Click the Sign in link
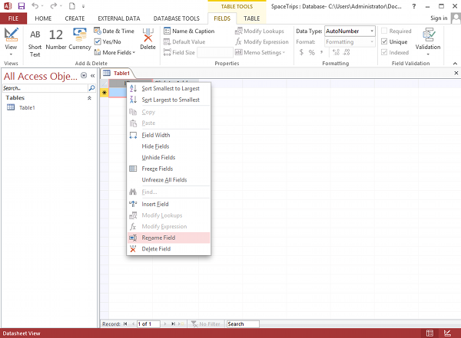Screen dimensions: 461x338 click(439, 18)
